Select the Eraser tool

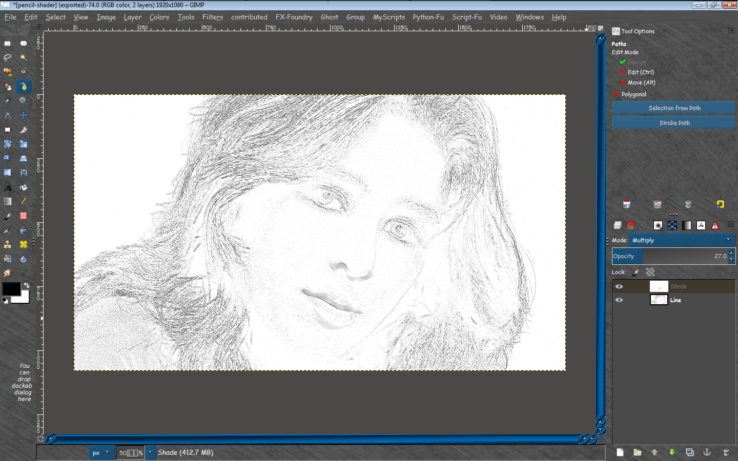pos(24,216)
